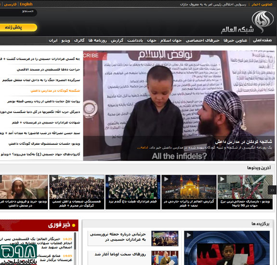Advance the latest videos carousel arrow
This screenshot has height=265, width=277.
click(272, 190)
